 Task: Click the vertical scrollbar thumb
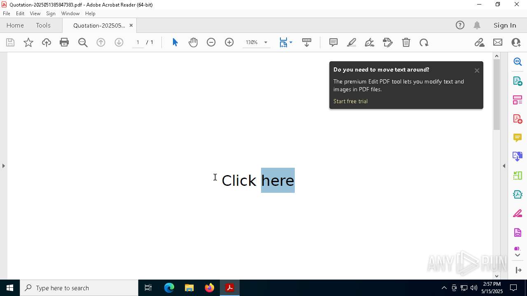[497, 95]
